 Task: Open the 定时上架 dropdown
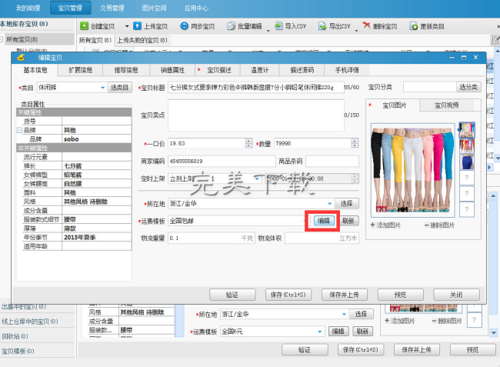(x=257, y=178)
